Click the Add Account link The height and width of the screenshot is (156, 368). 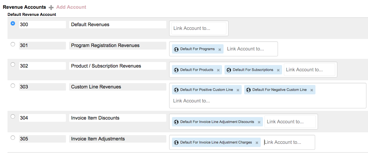point(71,7)
